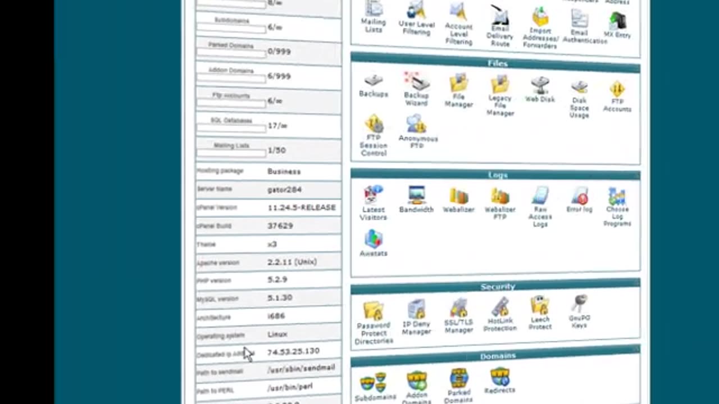Click the dedicated IP 74.53.25.130

[293, 352]
